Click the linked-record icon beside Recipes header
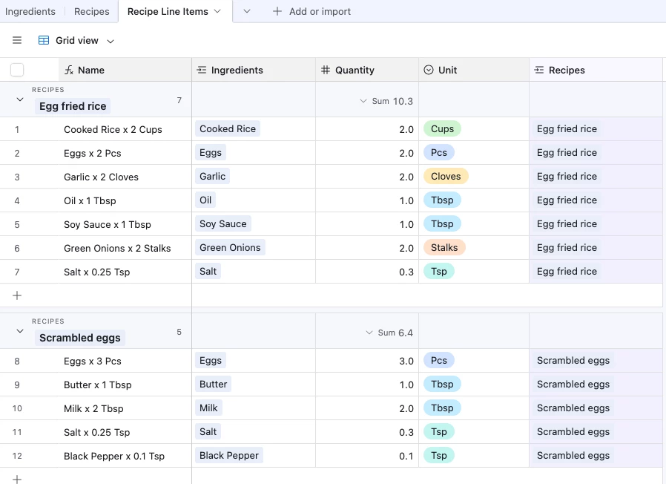This screenshot has width=666, height=484. [539, 71]
